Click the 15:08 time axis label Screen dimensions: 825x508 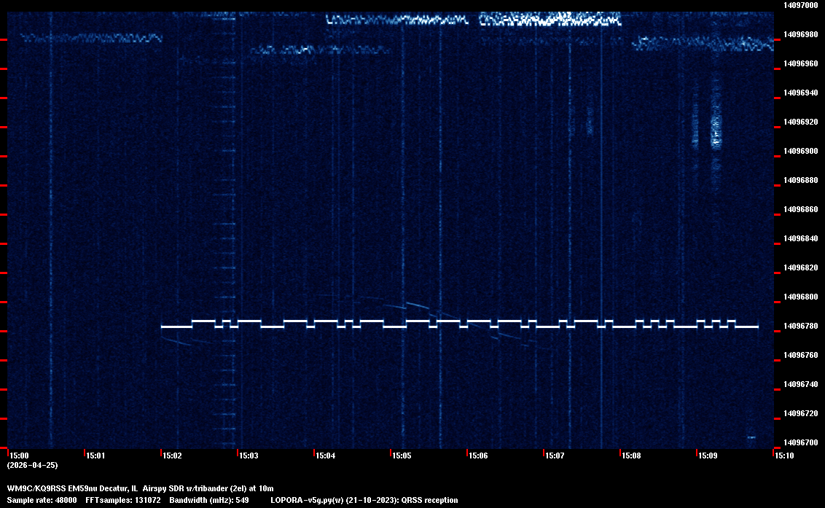point(631,456)
